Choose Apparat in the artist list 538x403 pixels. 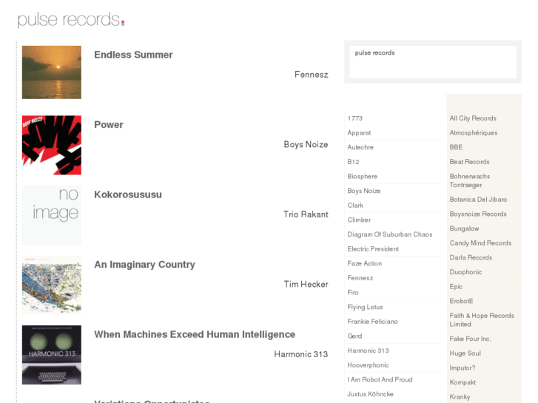tap(359, 133)
